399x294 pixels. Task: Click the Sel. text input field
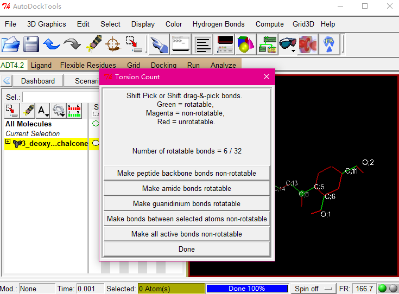[54, 97]
